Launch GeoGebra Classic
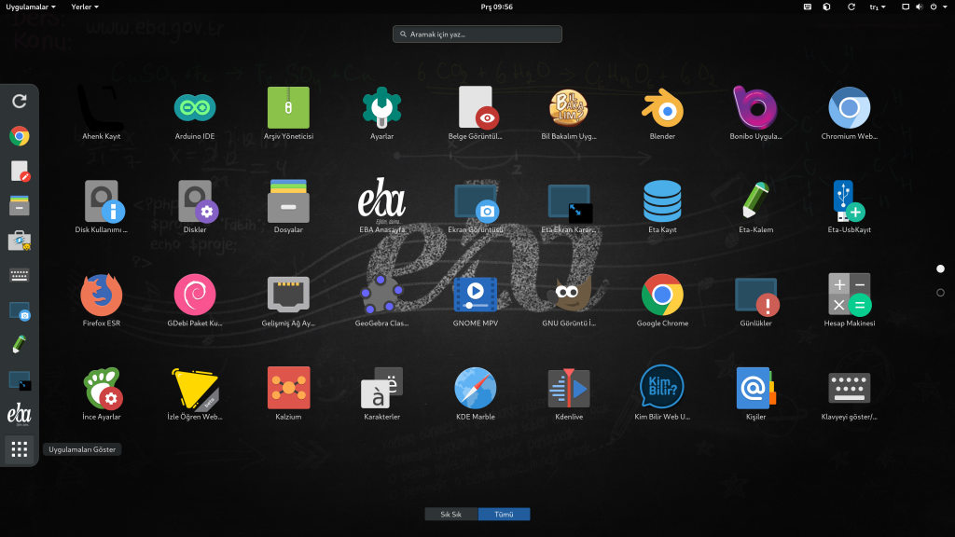 tap(381, 300)
